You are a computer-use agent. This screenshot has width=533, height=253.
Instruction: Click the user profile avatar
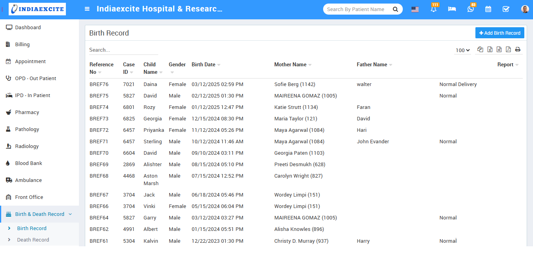[525, 9]
